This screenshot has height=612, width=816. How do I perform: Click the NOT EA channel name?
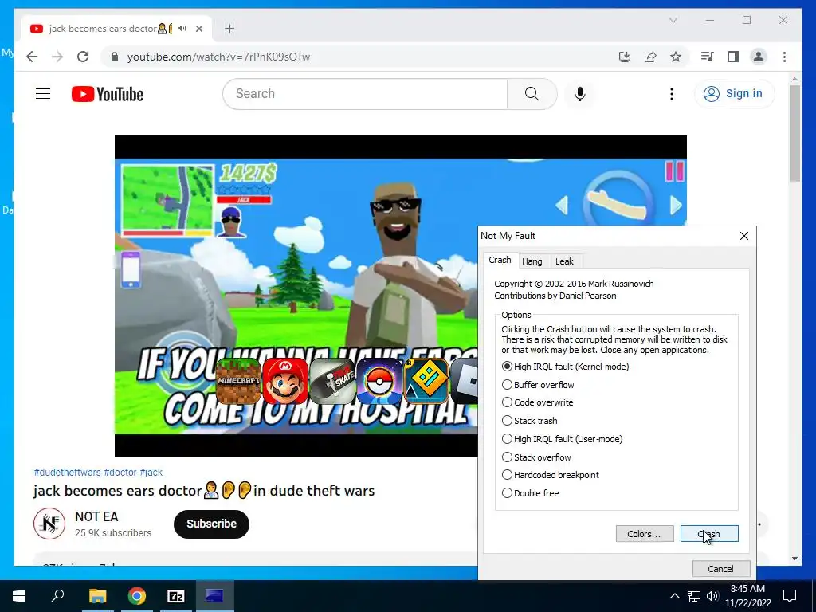[96, 516]
